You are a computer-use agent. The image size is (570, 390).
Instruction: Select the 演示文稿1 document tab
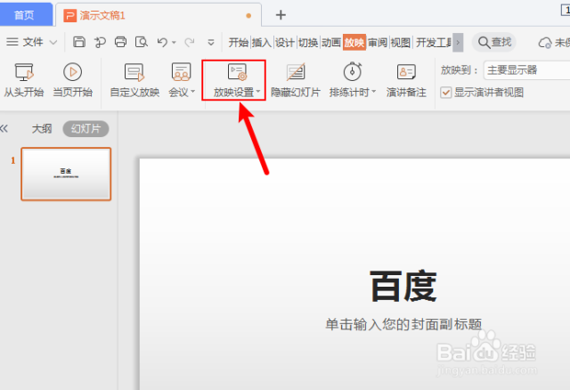(x=159, y=15)
